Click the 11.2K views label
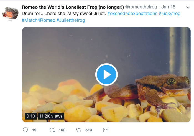The image size is (194, 136). point(51,116)
